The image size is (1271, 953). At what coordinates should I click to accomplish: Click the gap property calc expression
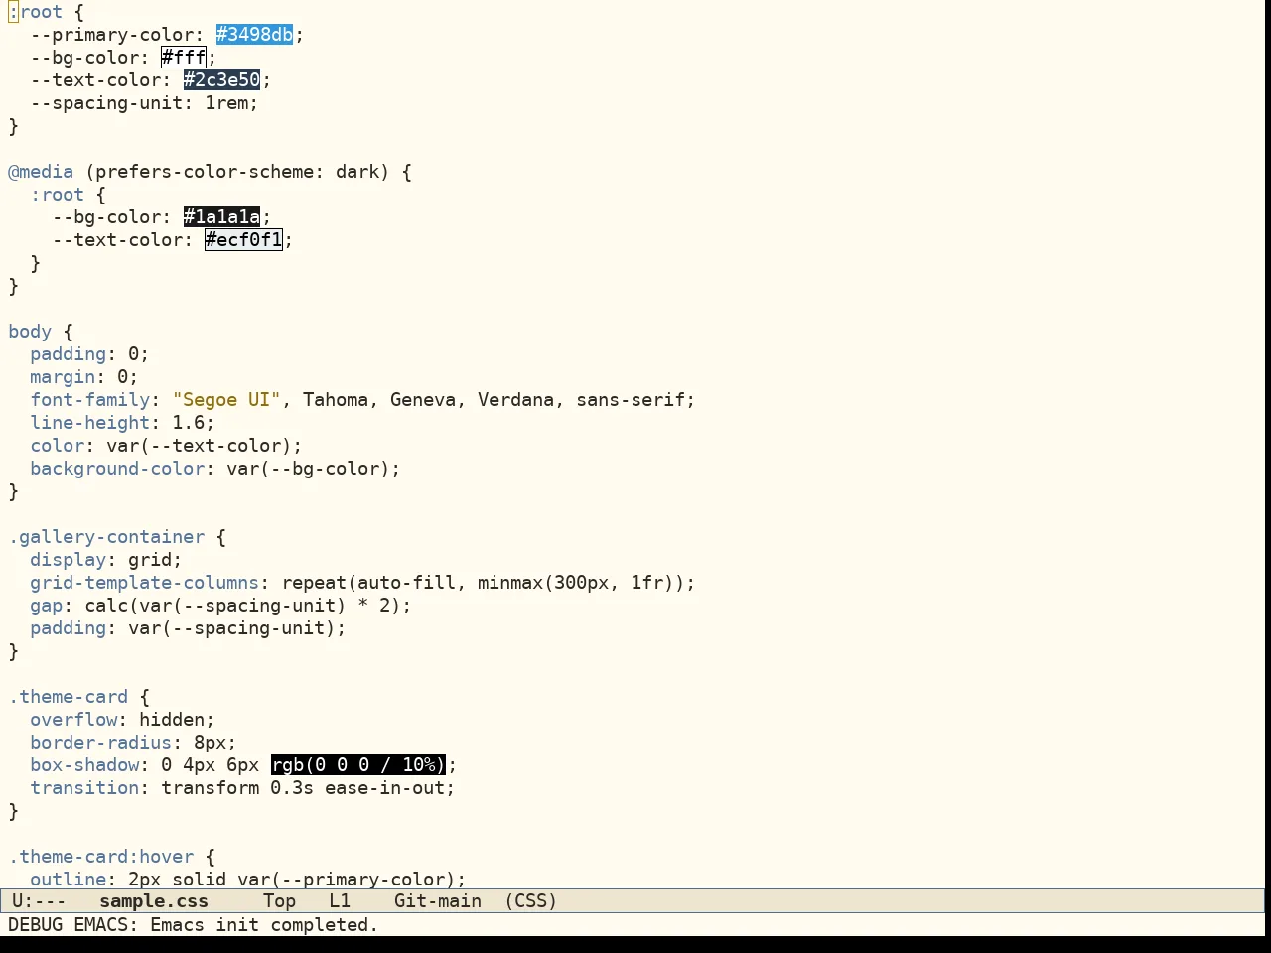[x=243, y=606]
